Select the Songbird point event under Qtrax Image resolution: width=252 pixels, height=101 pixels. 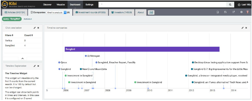[65, 69]
